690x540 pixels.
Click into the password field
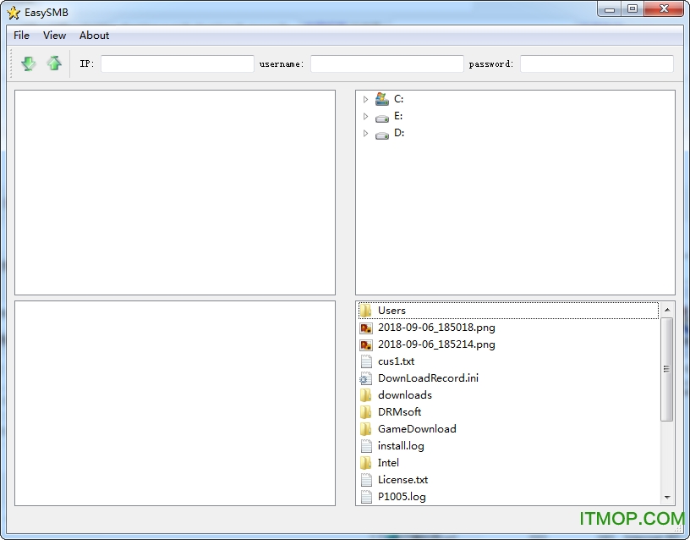coord(596,63)
